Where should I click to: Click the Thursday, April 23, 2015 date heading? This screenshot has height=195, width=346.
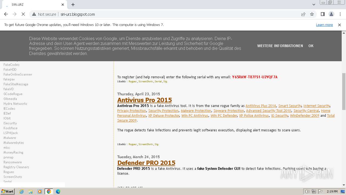139,94
